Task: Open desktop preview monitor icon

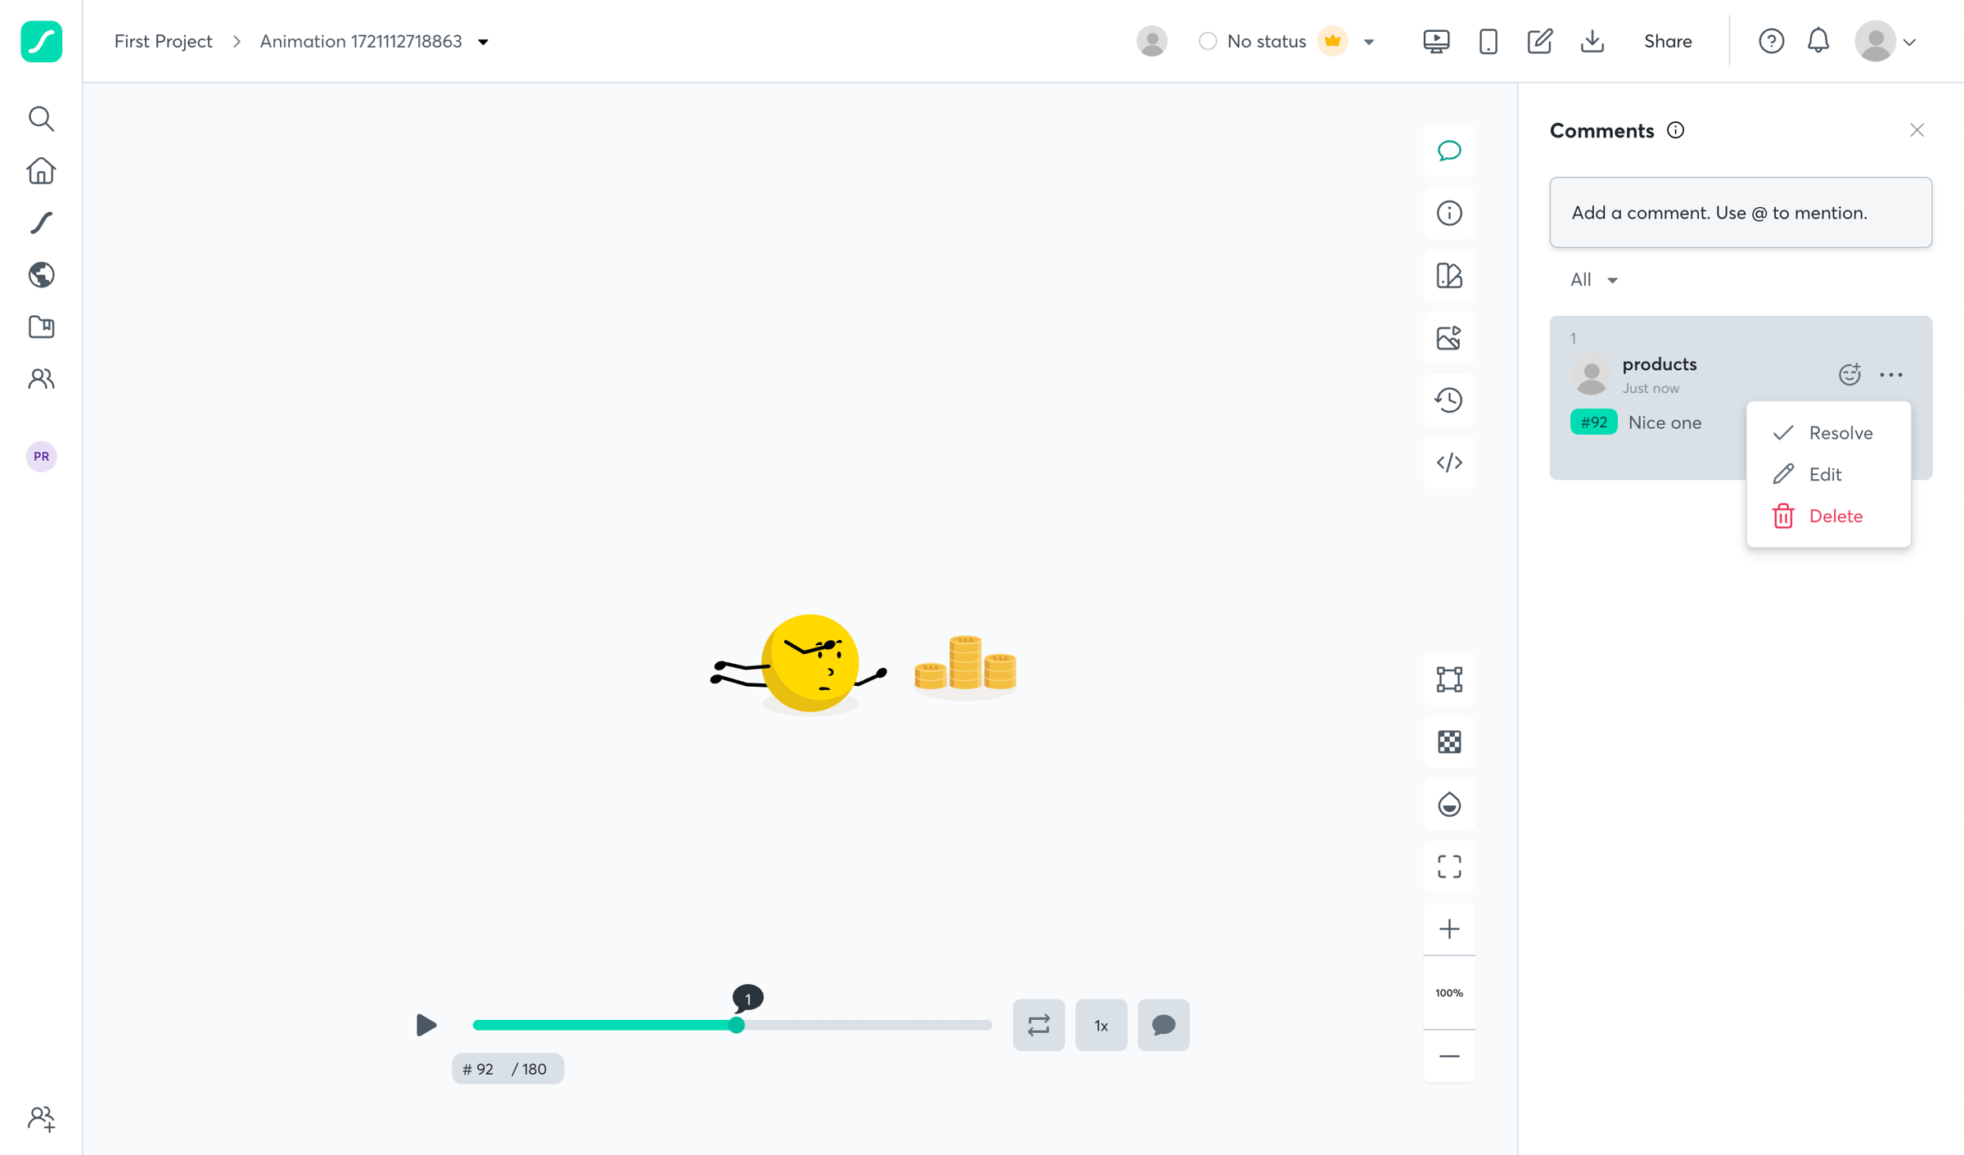Action: [x=1436, y=41]
